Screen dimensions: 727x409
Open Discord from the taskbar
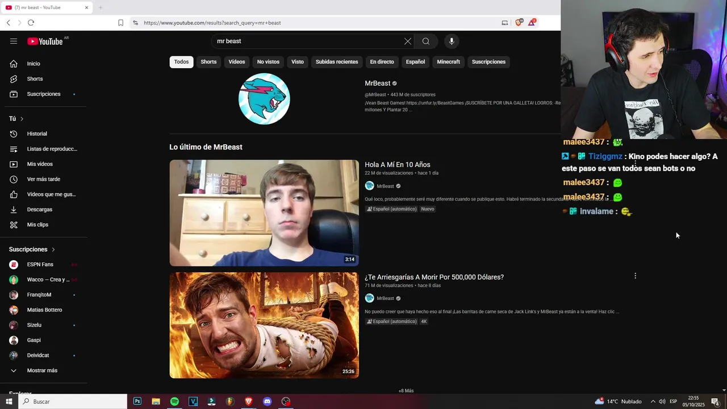coord(267,402)
